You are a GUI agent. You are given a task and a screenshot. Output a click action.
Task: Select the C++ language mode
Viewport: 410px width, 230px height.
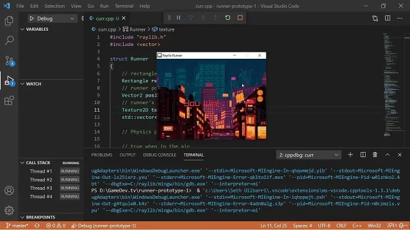[357, 226]
